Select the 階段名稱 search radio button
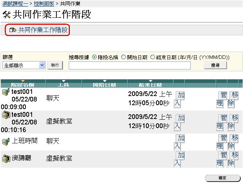Image resolution: width=243 pixels, height=183 pixels. [95, 57]
